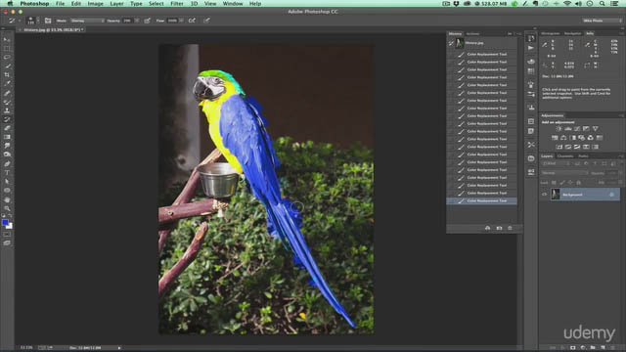Toggle pressure for opacity button
Screen dimensions: 626x352
pos(148,21)
